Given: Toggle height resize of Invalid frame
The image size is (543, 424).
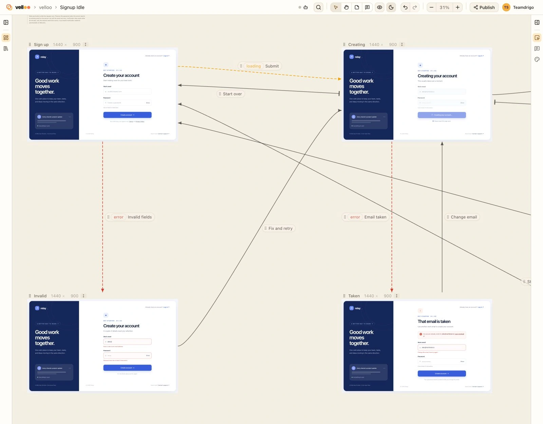Looking at the screenshot, I should tap(83, 296).
